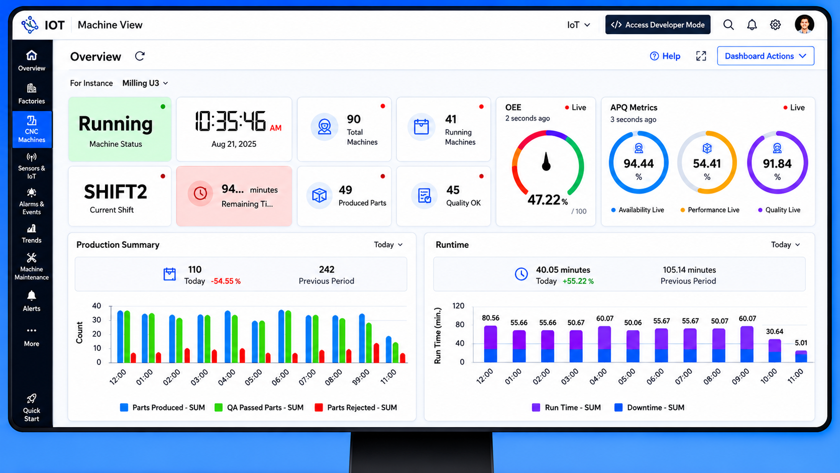Image resolution: width=840 pixels, height=473 pixels.
Task: Show More sidebar options
Action: coord(32,337)
